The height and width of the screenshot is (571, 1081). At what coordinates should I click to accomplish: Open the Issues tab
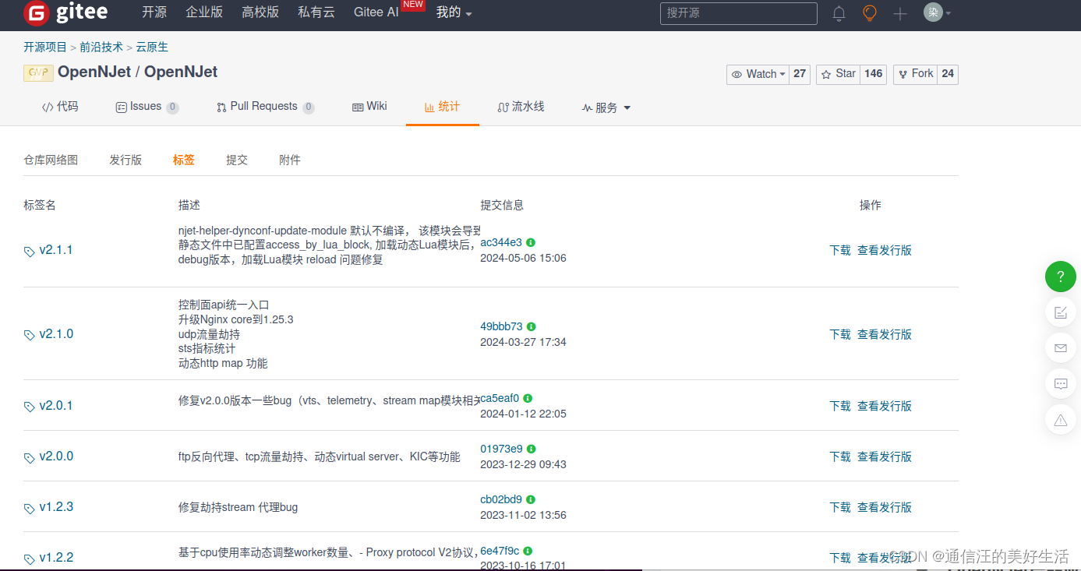point(147,107)
